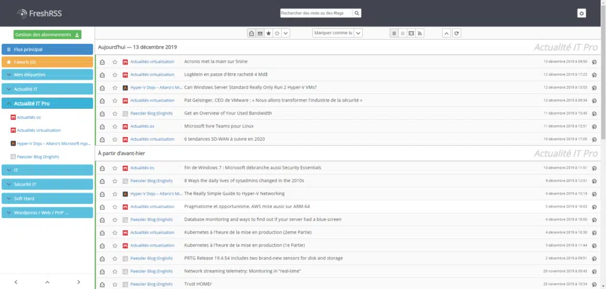The height and width of the screenshot is (289, 606).
Task: Switch to global grid view
Action: click(402, 34)
